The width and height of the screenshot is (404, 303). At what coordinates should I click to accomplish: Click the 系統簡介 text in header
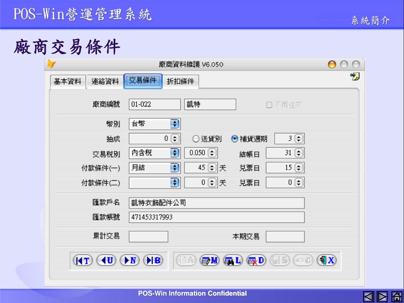pyautogui.click(x=370, y=20)
